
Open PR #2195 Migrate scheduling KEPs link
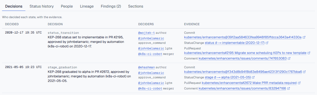coord(245,53)
